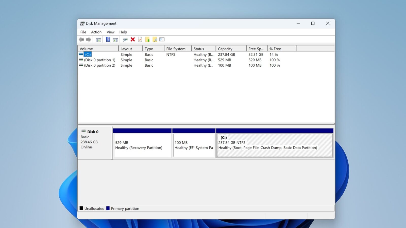Click the folder search toolbar icon
Screen dimensions: 406x228
tap(155, 40)
